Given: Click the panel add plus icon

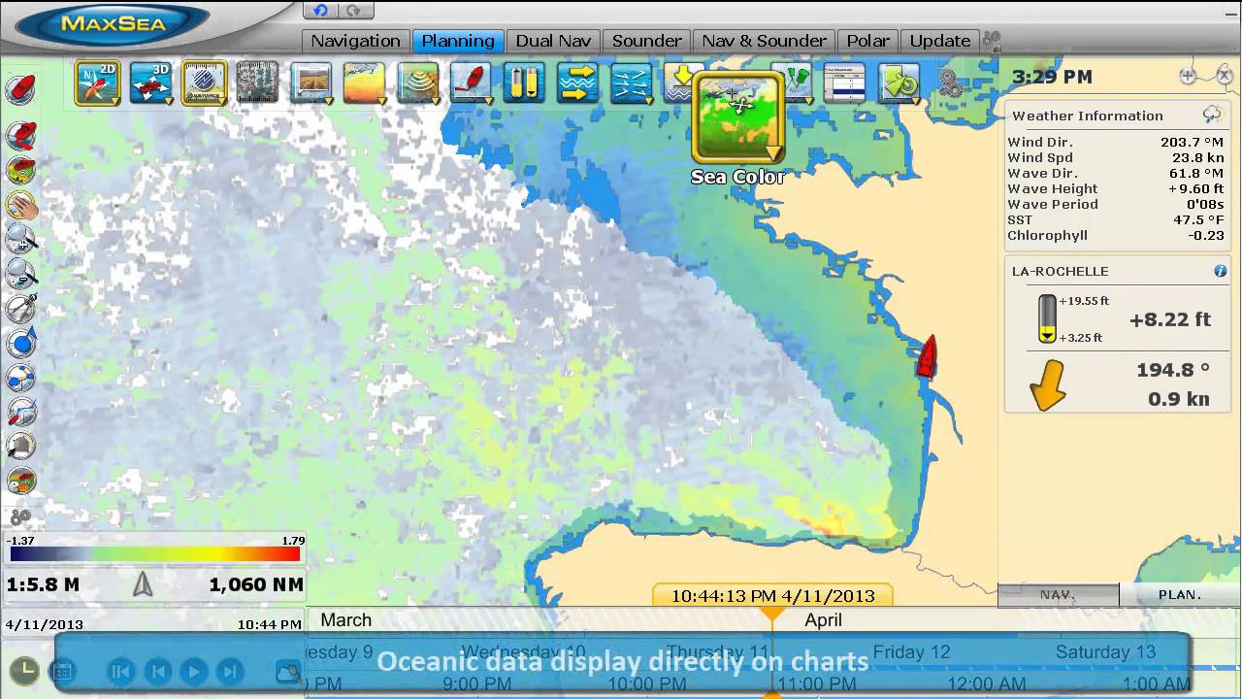Looking at the screenshot, I should click(1188, 76).
